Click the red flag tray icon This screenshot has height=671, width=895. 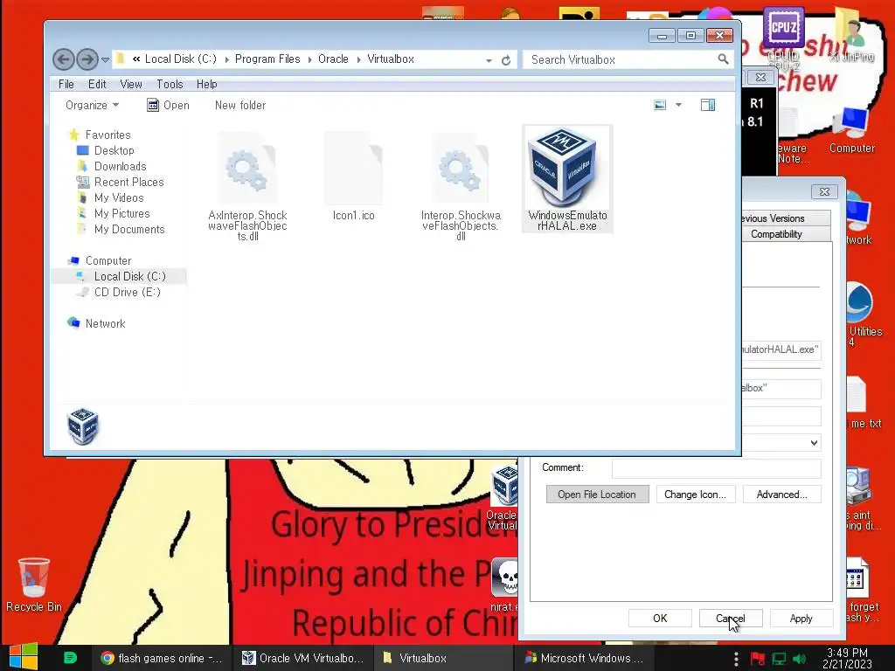pyautogui.click(x=758, y=659)
